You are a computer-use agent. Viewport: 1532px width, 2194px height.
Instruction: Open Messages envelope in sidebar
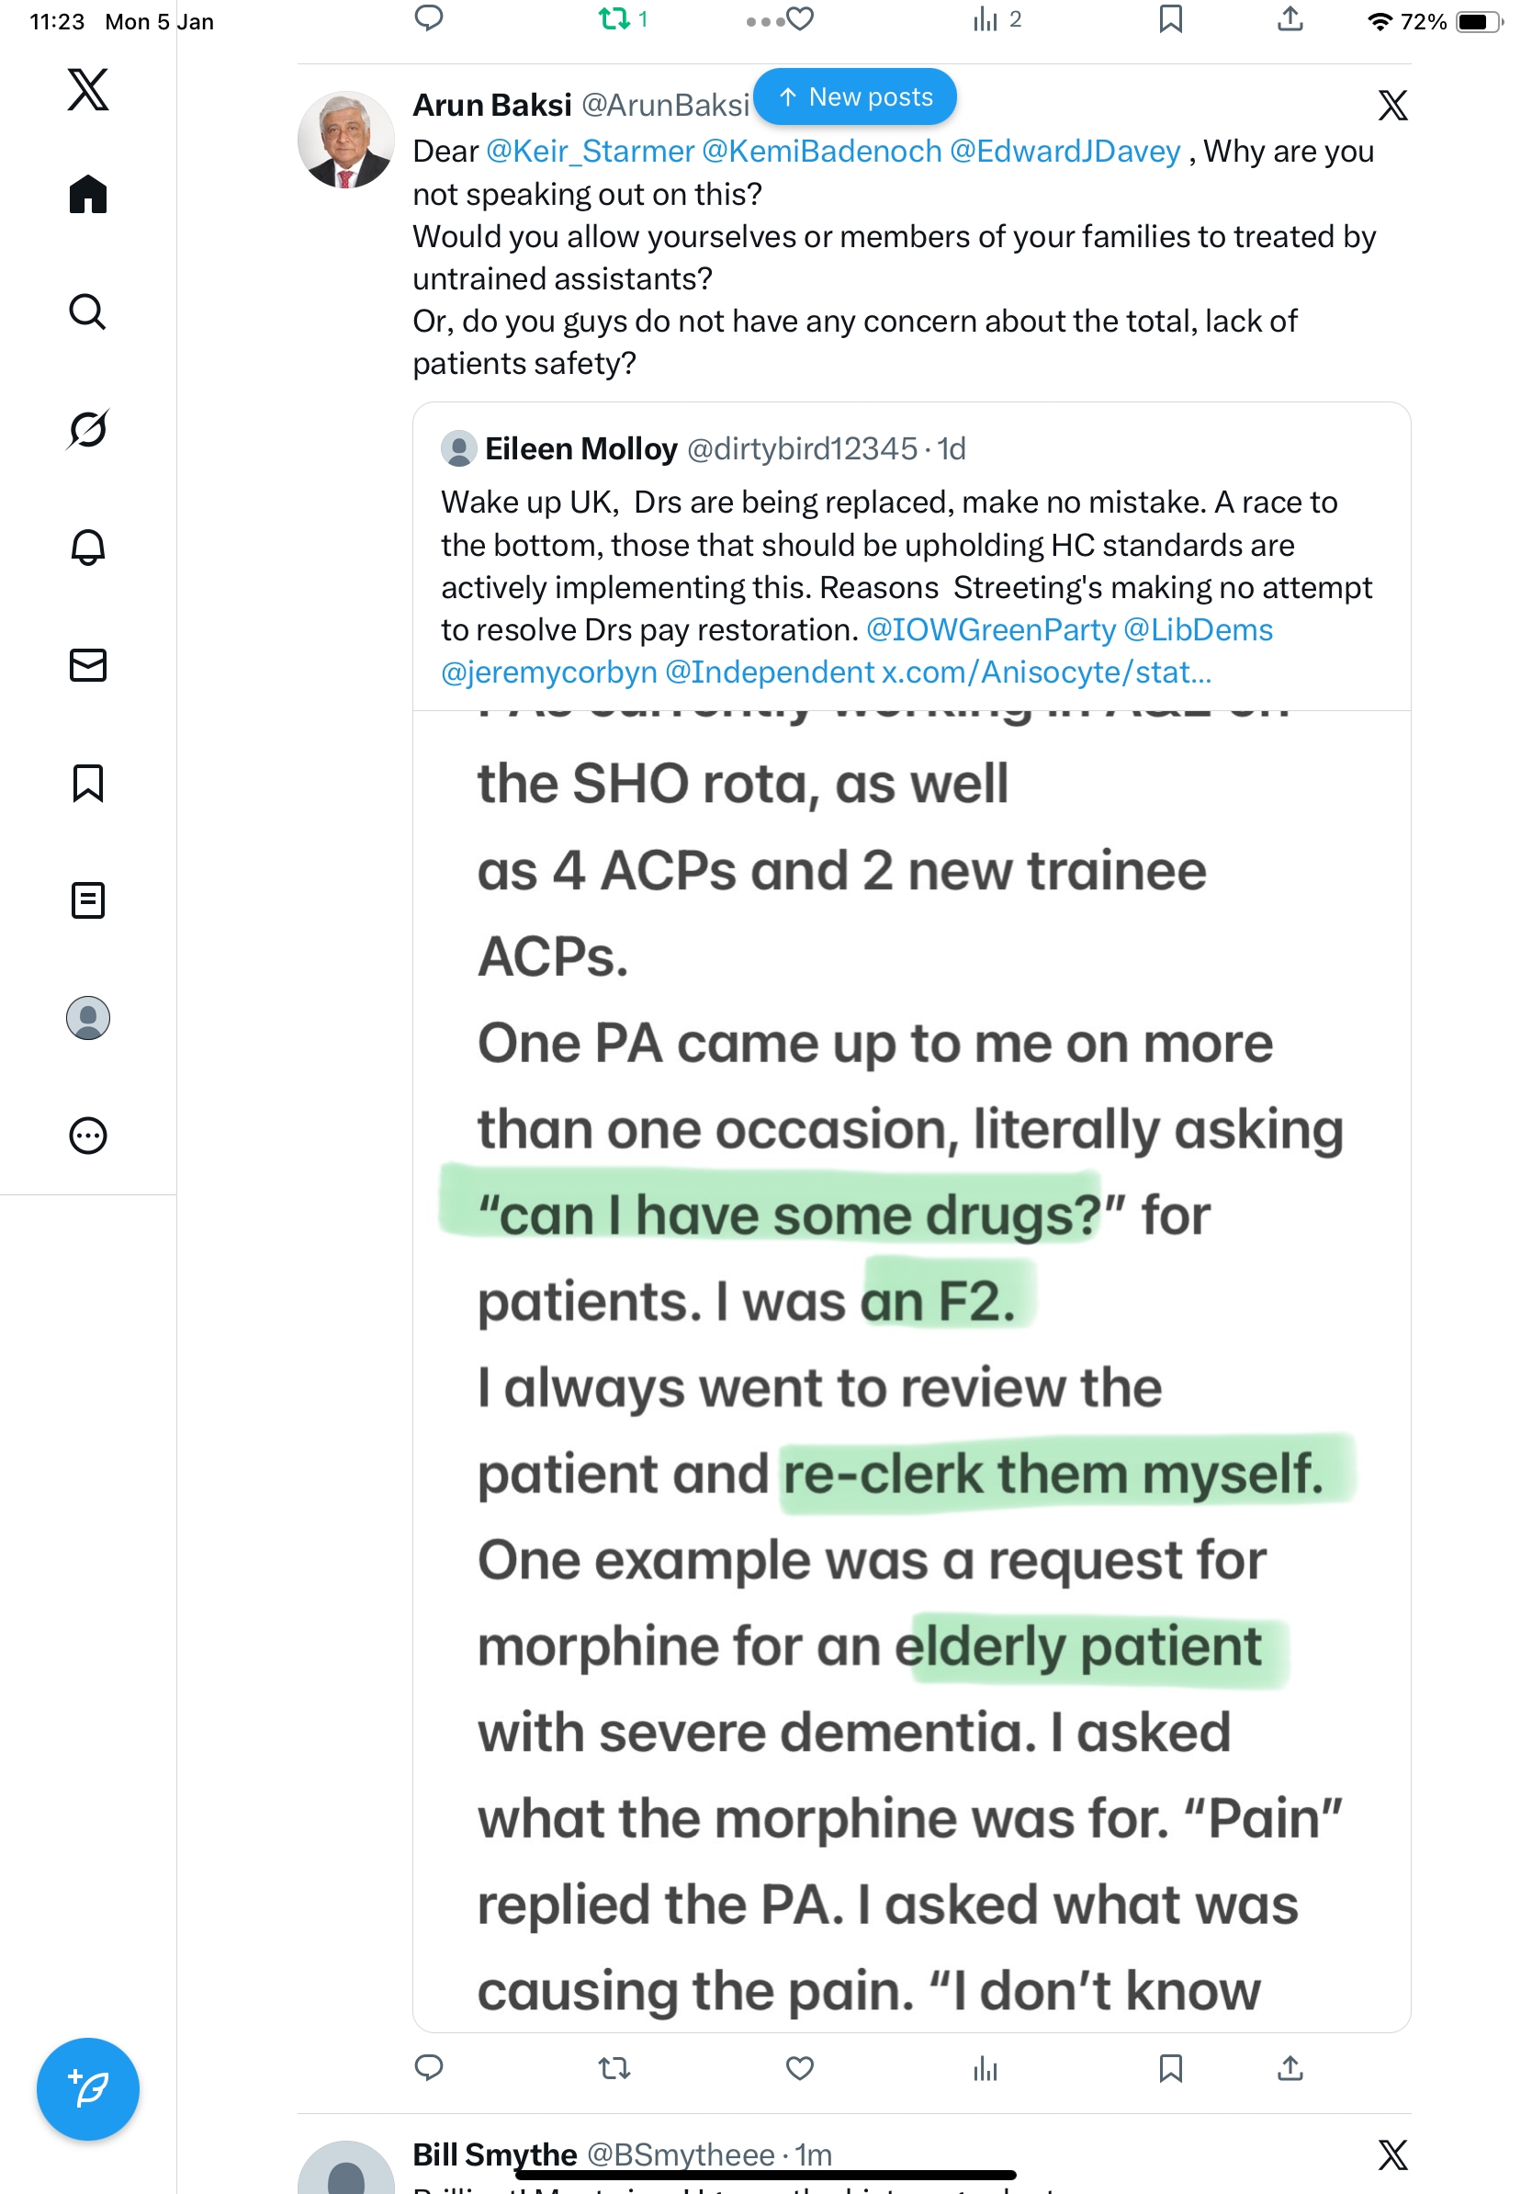(88, 665)
